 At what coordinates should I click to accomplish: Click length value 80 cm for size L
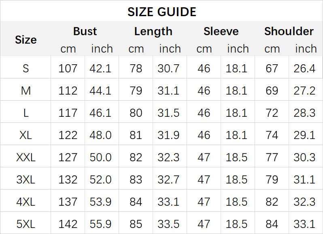point(136,113)
